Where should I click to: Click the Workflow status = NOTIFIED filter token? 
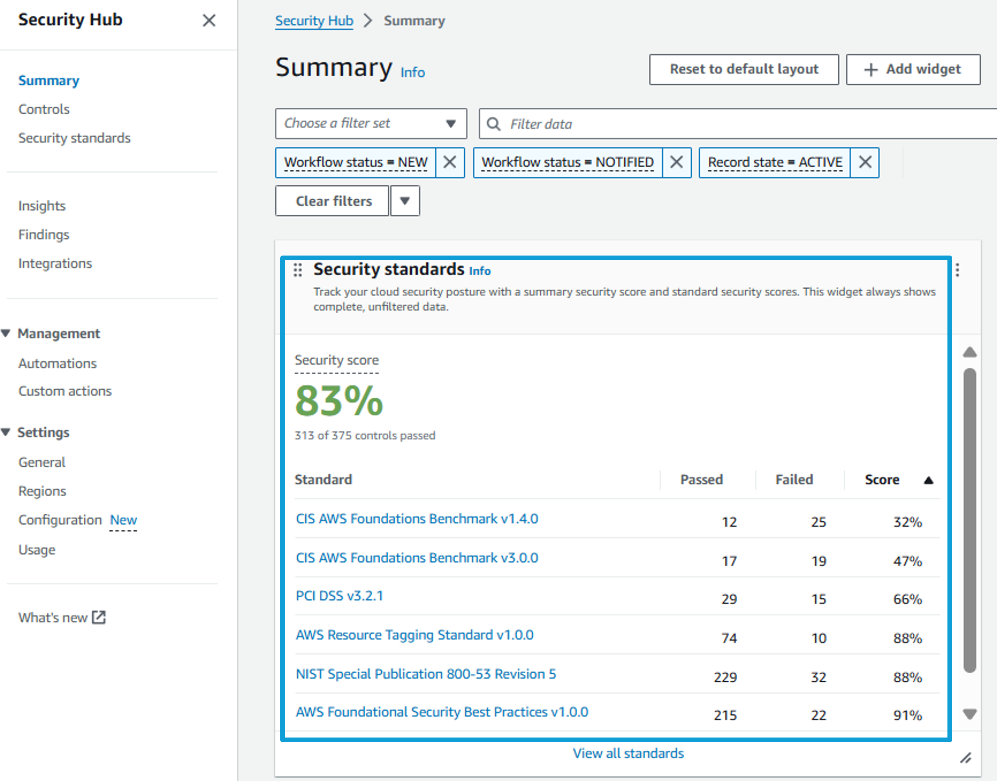coord(567,162)
